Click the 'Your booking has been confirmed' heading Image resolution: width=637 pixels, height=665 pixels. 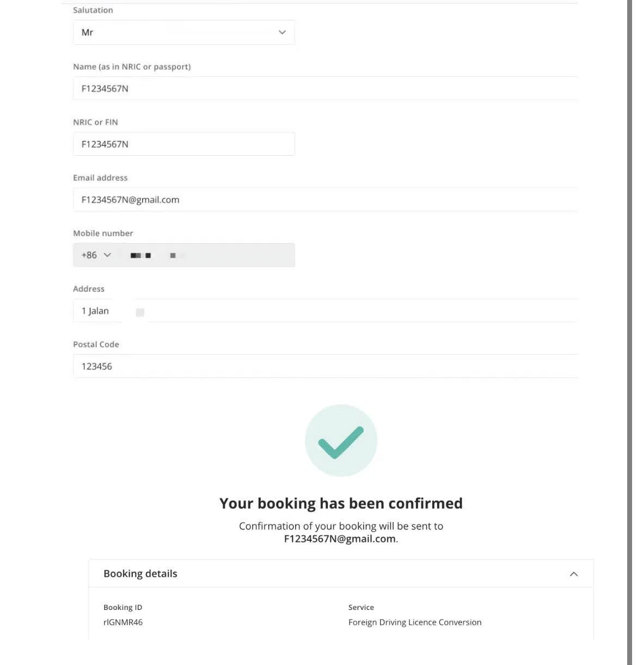(341, 503)
